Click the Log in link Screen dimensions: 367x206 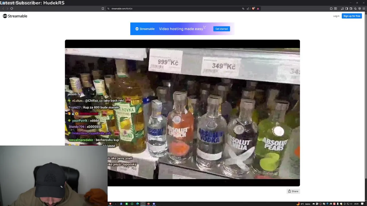(x=336, y=16)
